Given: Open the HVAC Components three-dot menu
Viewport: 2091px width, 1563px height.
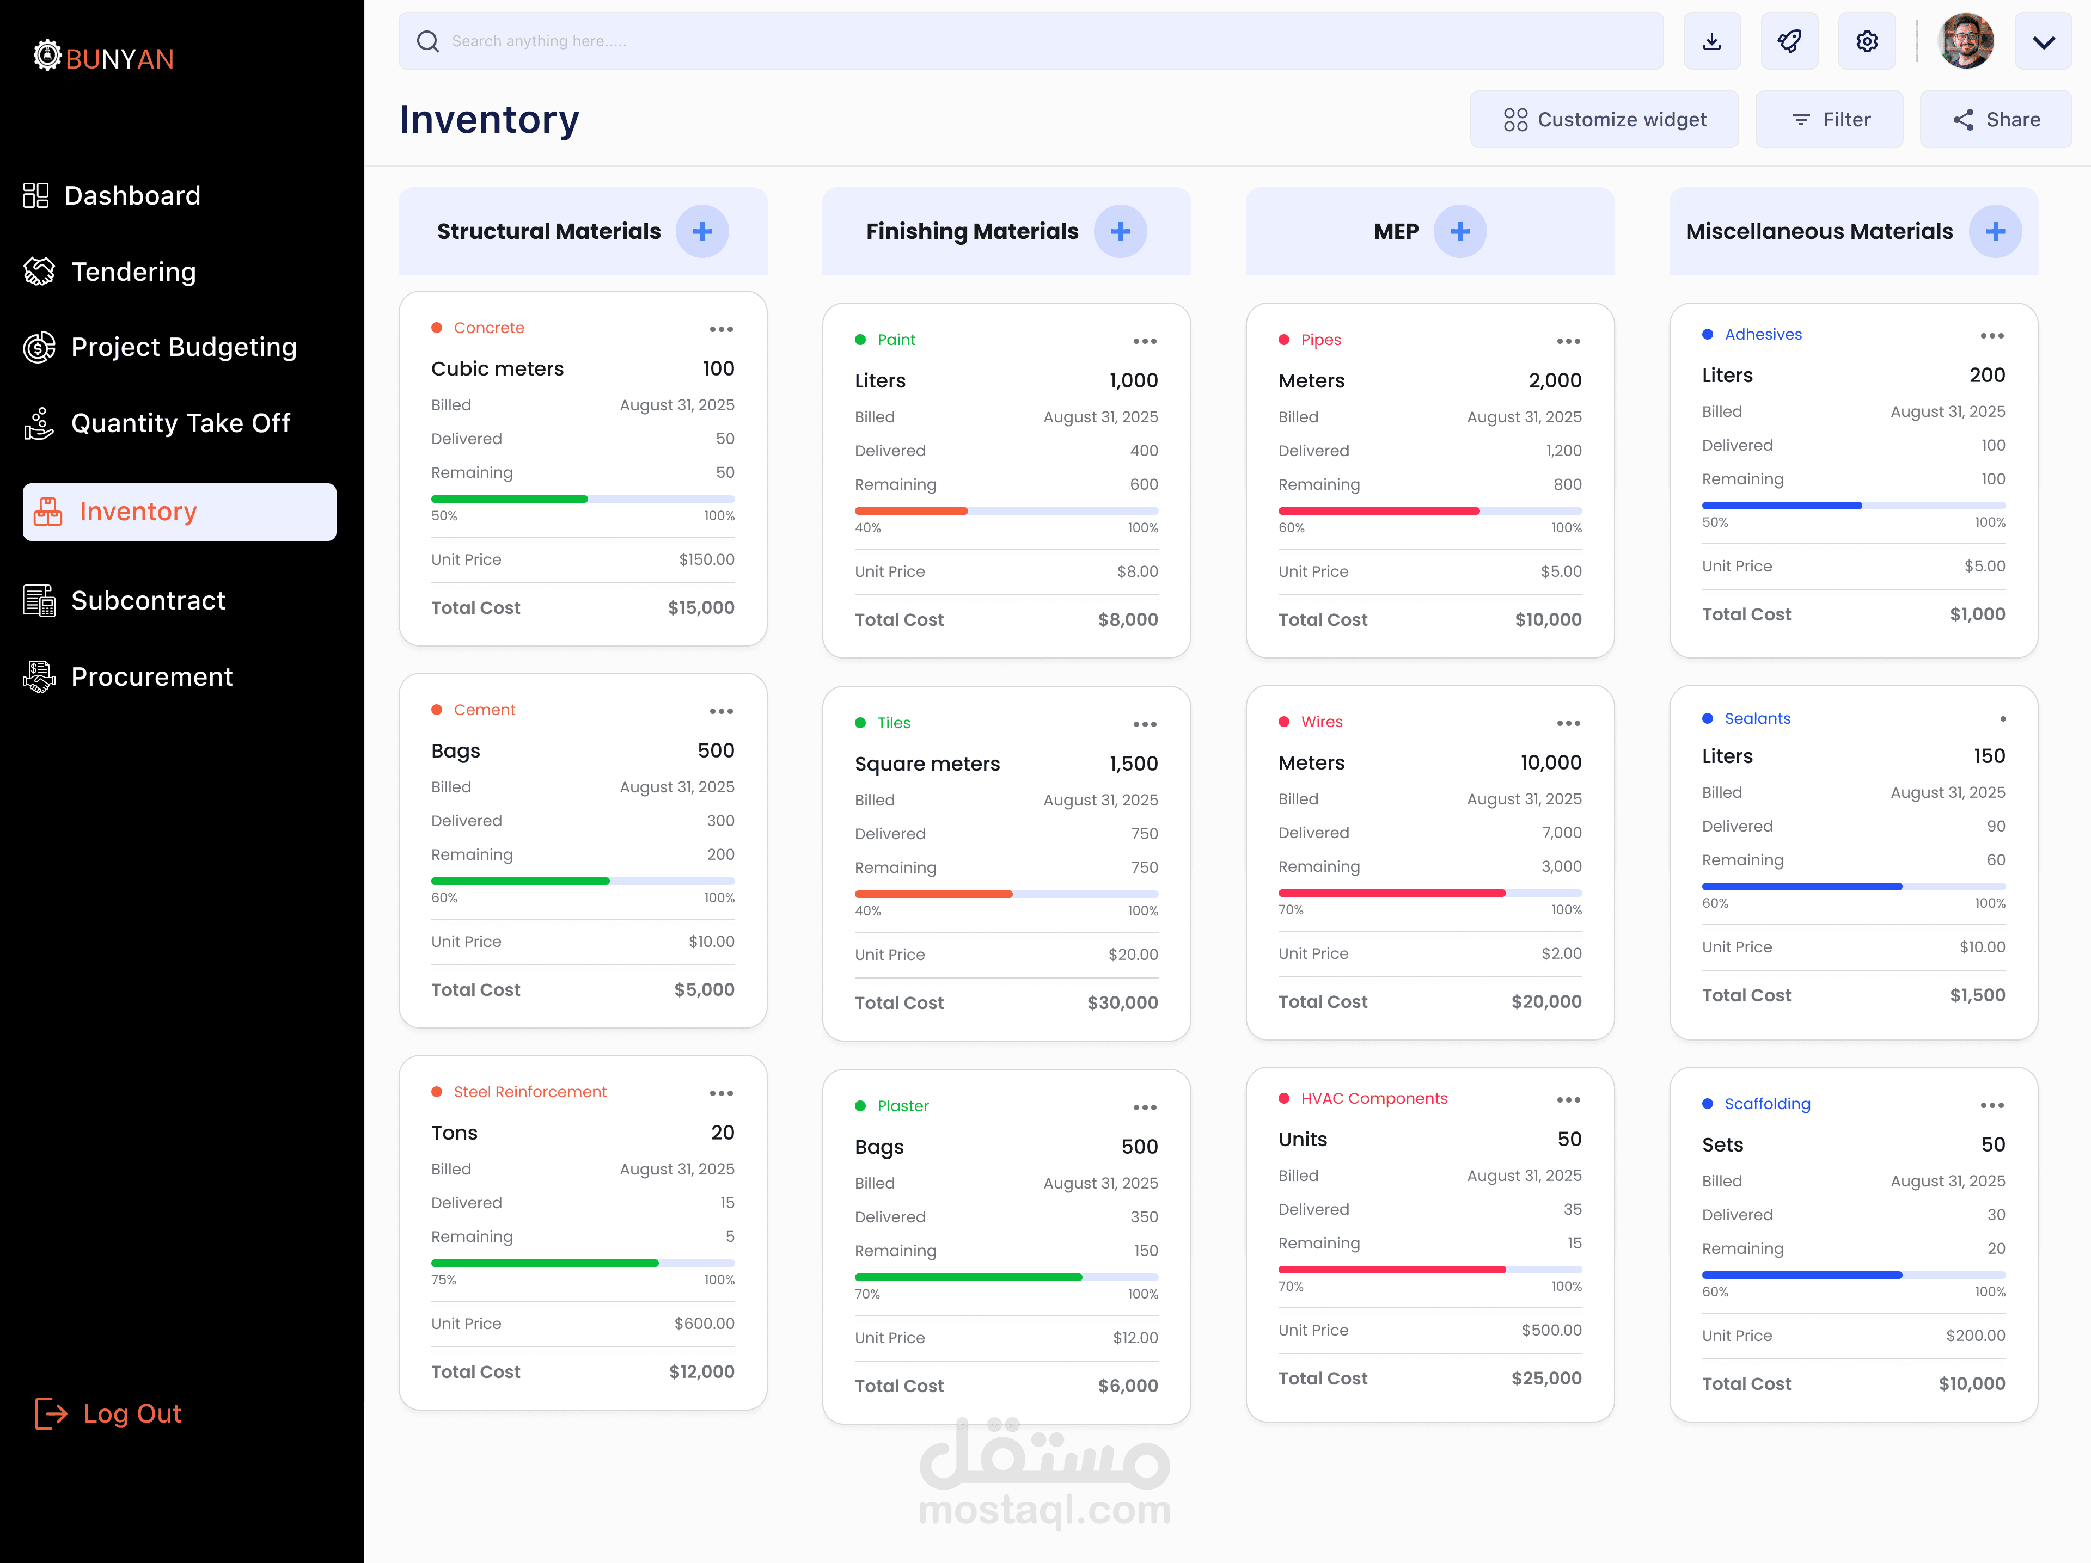Looking at the screenshot, I should [1568, 1100].
